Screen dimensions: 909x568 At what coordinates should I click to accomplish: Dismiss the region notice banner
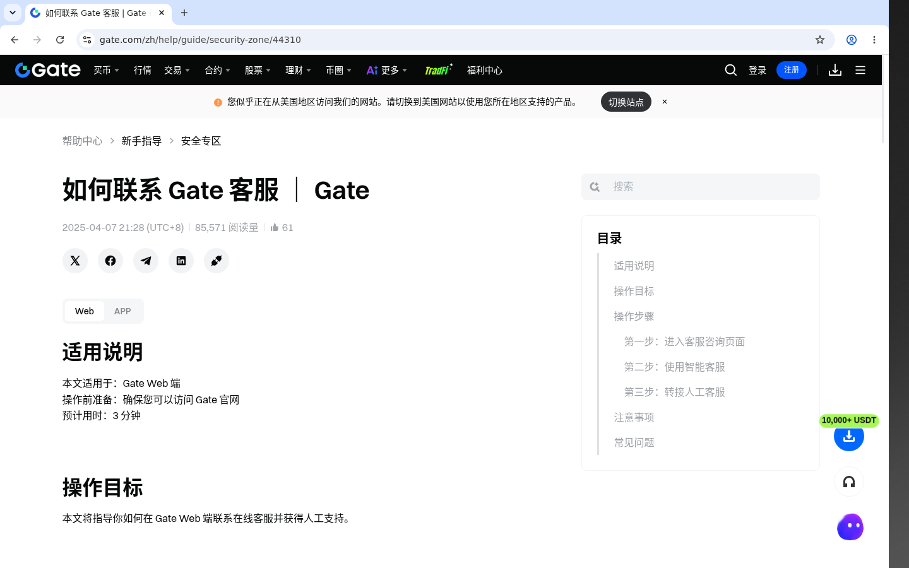pos(665,102)
